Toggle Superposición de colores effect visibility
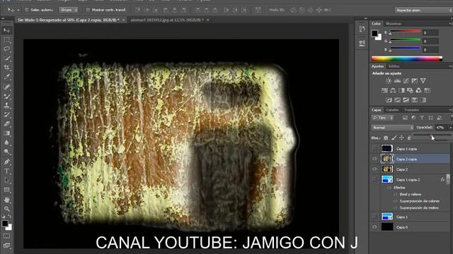453x254 pixels. click(x=395, y=201)
